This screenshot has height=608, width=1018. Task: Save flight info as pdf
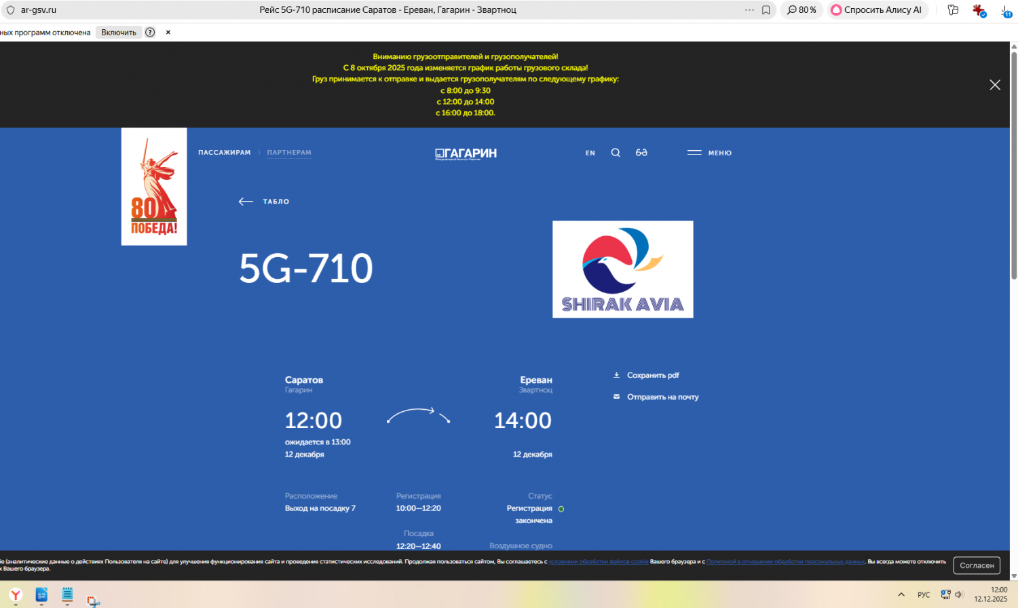652,375
